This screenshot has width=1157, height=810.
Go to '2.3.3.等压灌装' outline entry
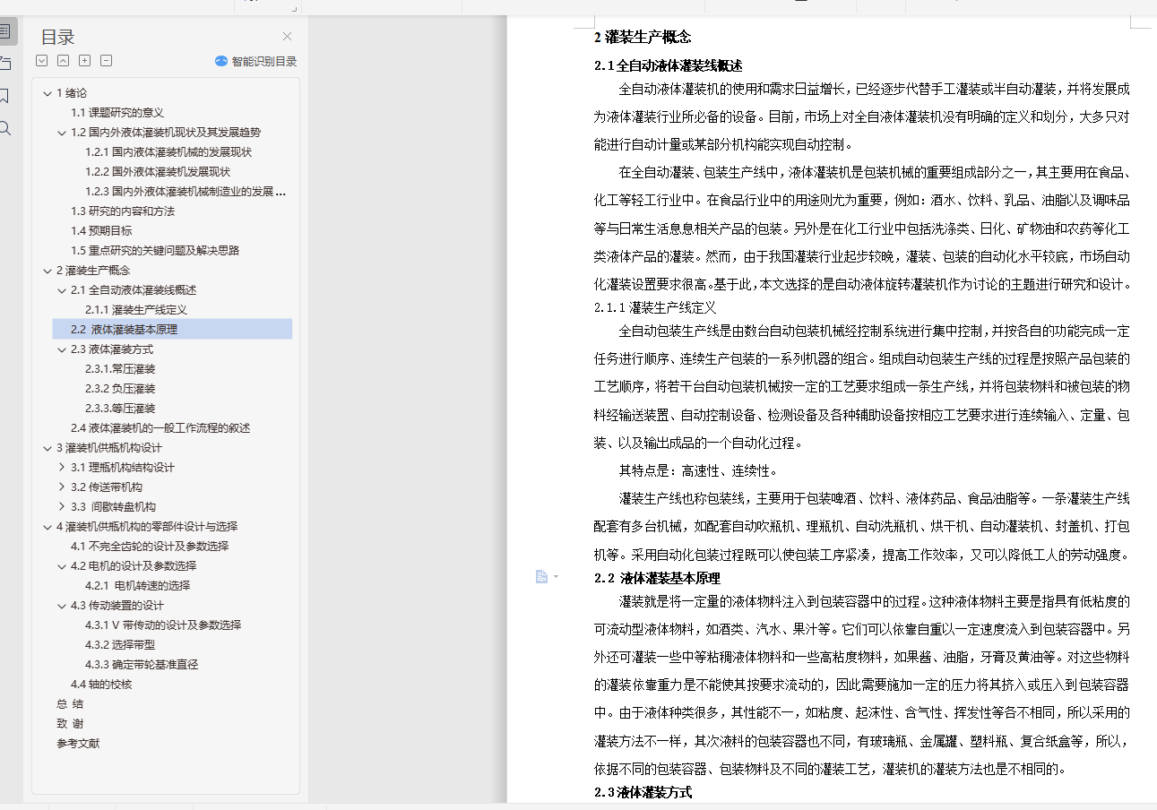point(120,408)
